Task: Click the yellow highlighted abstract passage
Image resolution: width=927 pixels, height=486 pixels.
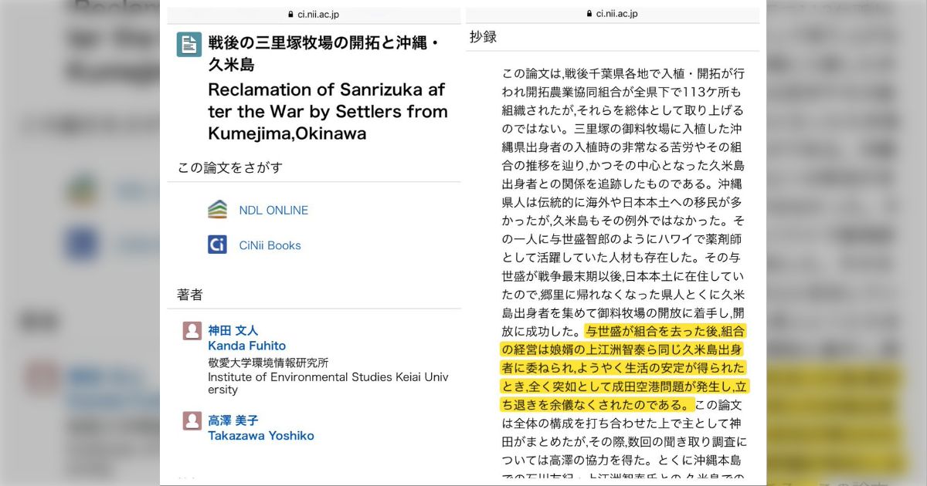Action: click(625, 367)
